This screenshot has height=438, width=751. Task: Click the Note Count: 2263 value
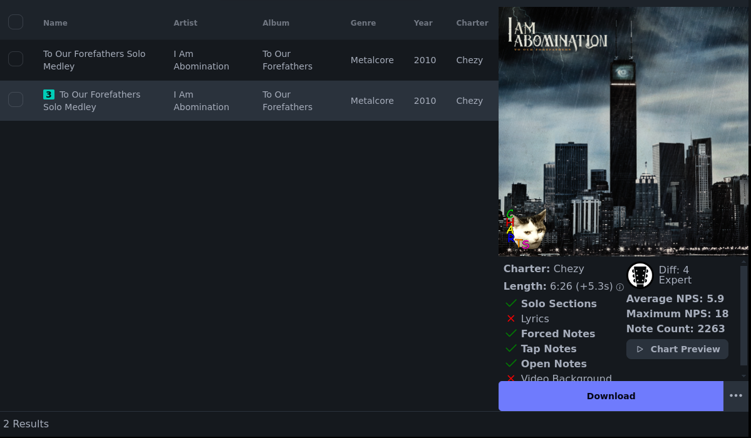pos(675,329)
